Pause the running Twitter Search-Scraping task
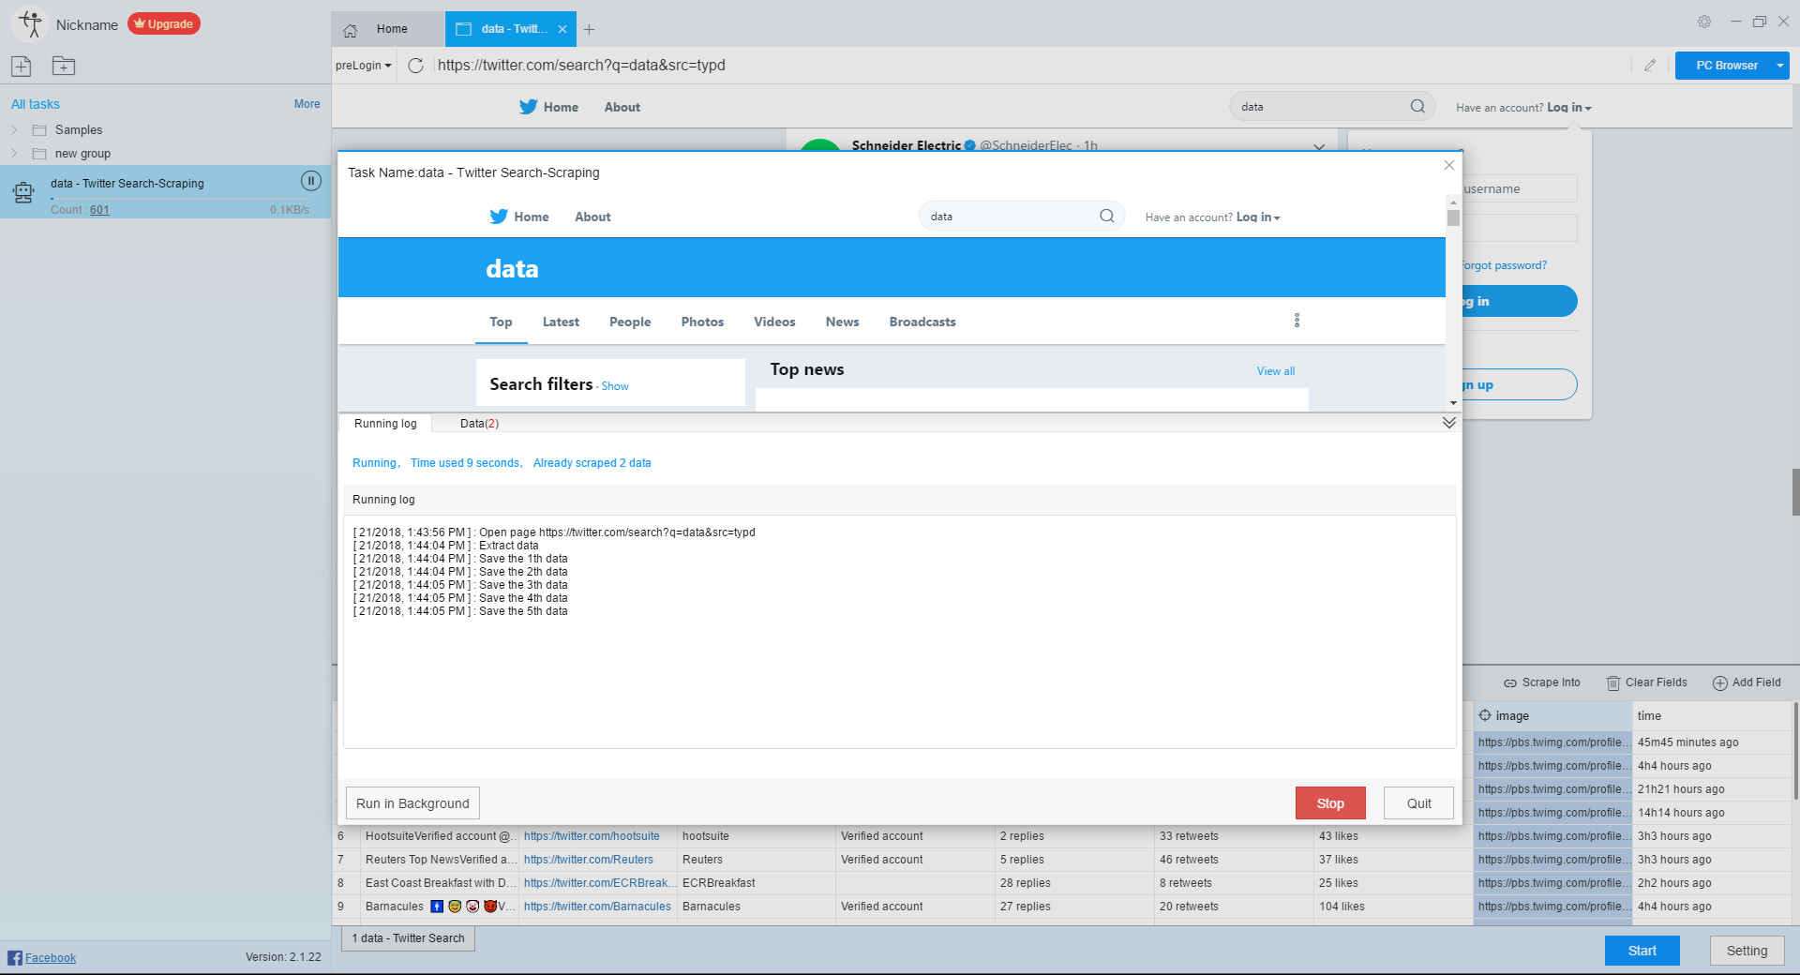The width and height of the screenshot is (1800, 975). point(310,181)
